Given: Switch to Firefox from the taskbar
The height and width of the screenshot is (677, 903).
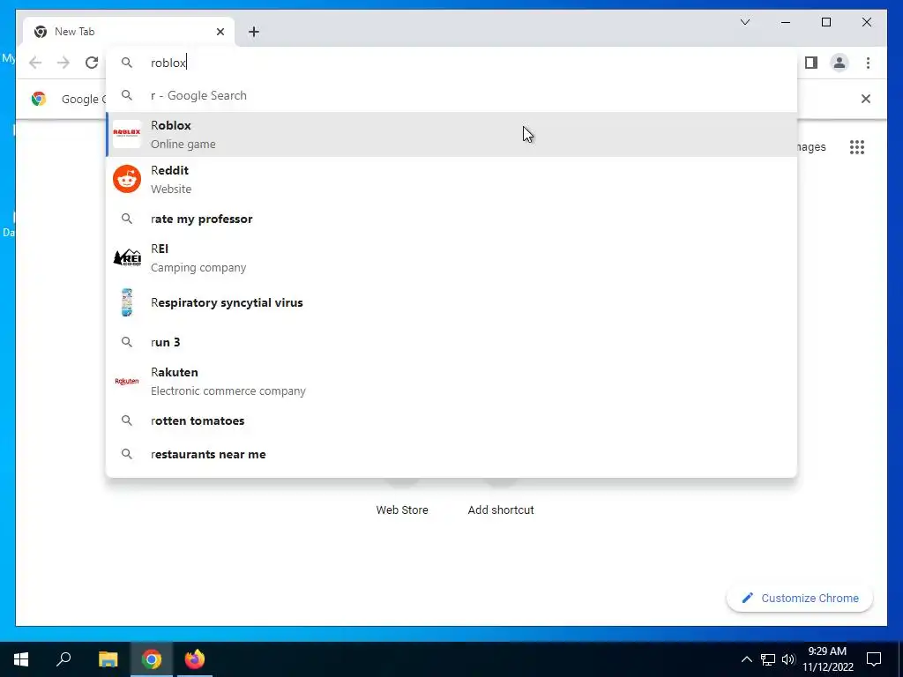Looking at the screenshot, I should [195, 659].
